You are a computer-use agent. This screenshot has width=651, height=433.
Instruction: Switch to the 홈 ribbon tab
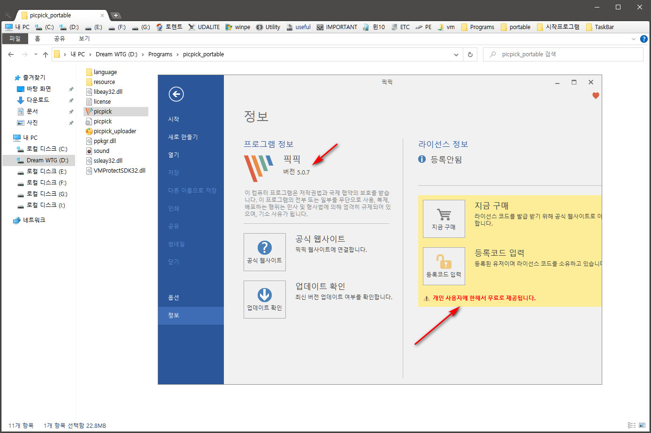coord(38,38)
